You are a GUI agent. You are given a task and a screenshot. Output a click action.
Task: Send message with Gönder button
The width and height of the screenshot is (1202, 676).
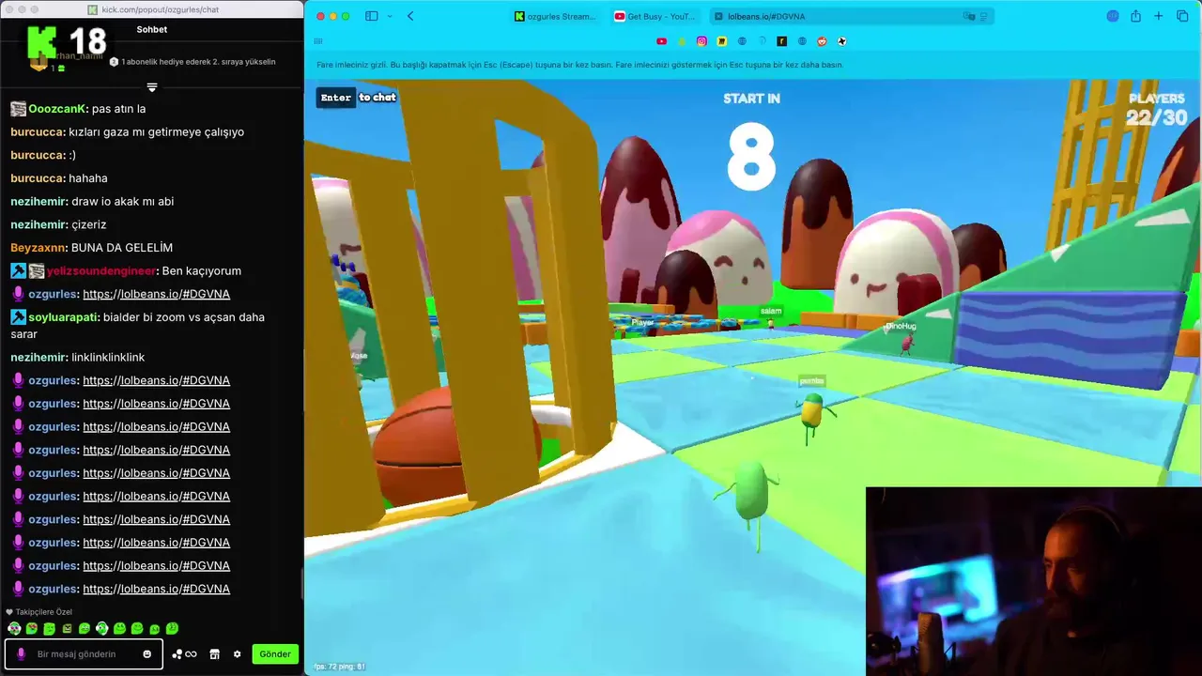click(x=275, y=654)
